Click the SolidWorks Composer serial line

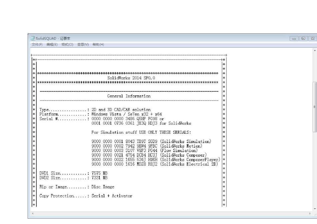[149, 155]
